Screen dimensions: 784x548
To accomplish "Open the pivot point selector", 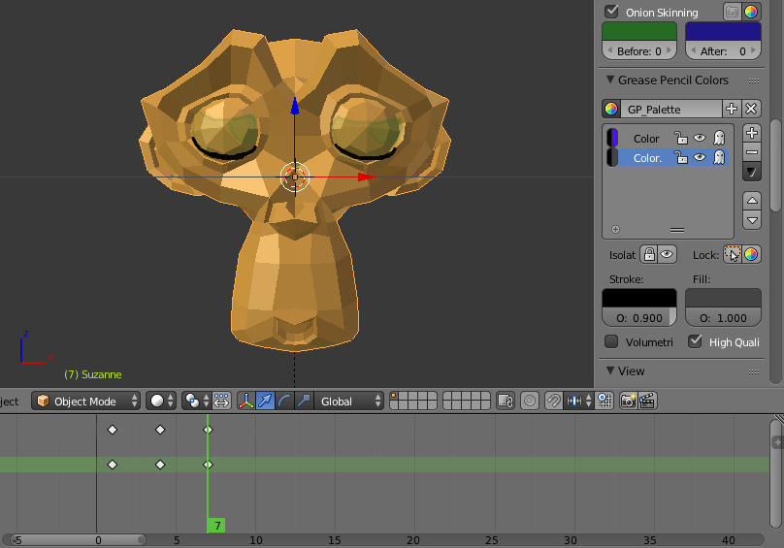I will click(x=196, y=401).
